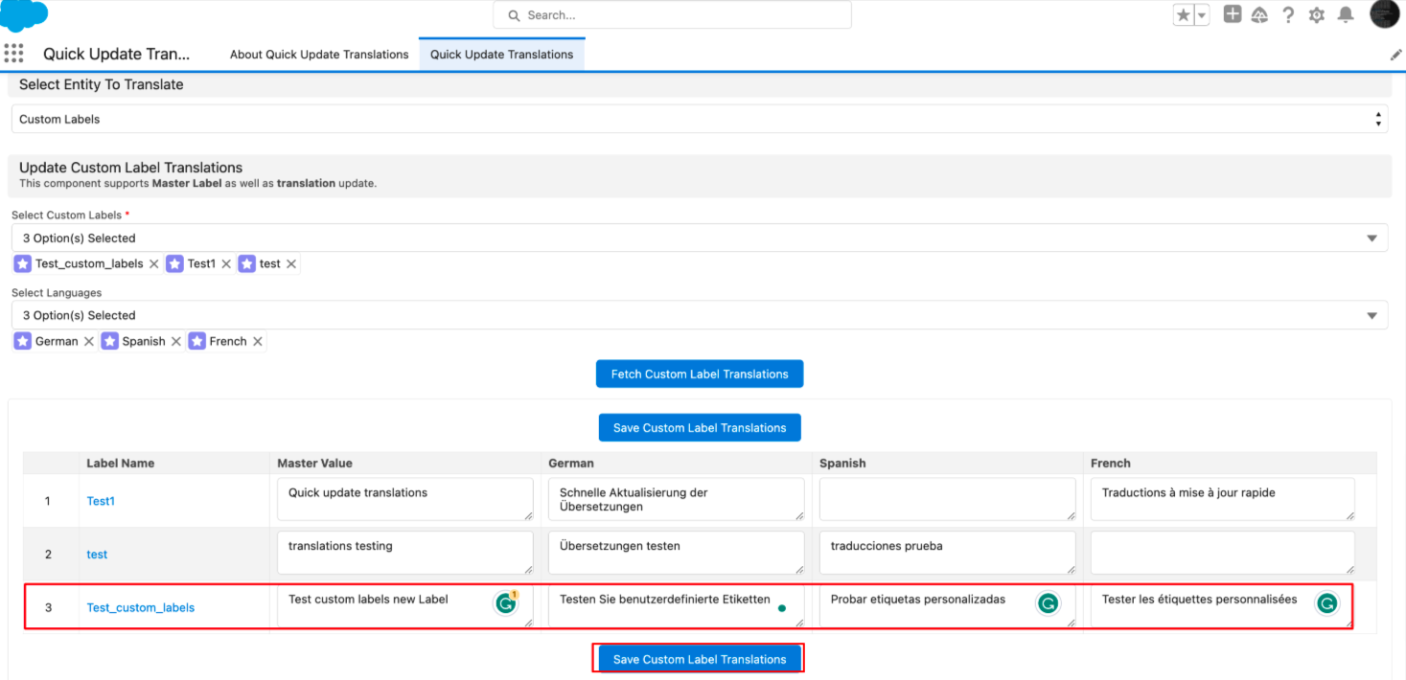Edit French 'Tester les étiquettes personnalisées' field
The image size is (1406, 680).
(1223, 607)
